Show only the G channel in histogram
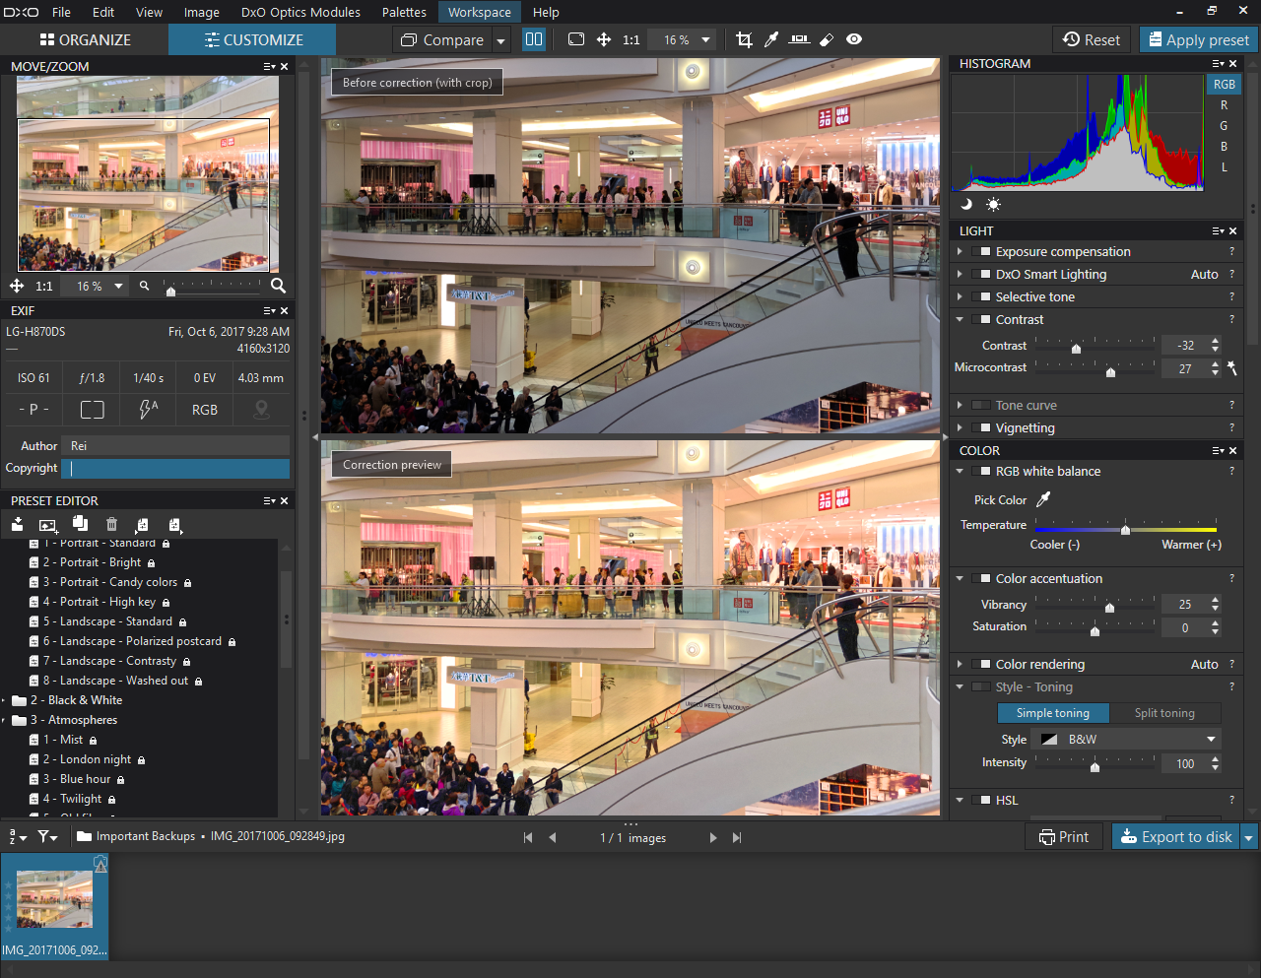The height and width of the screenshot is (978, 1261). click(x=1224, y=126)
